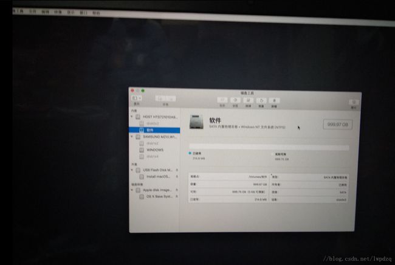Viewport: 395px width, 265px height.
Task: Collapse the USB Flash Disk entry
Action: 132,170
